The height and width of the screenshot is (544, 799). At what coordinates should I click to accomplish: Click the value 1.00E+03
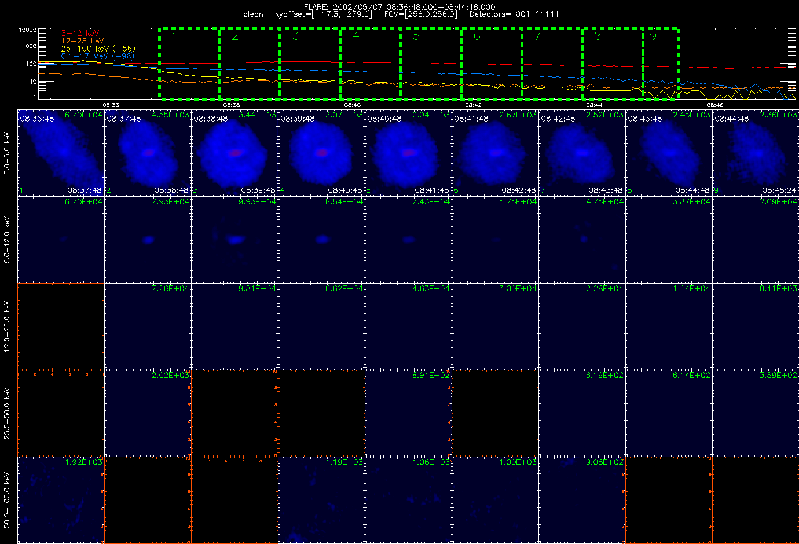[x=518, y=462]
